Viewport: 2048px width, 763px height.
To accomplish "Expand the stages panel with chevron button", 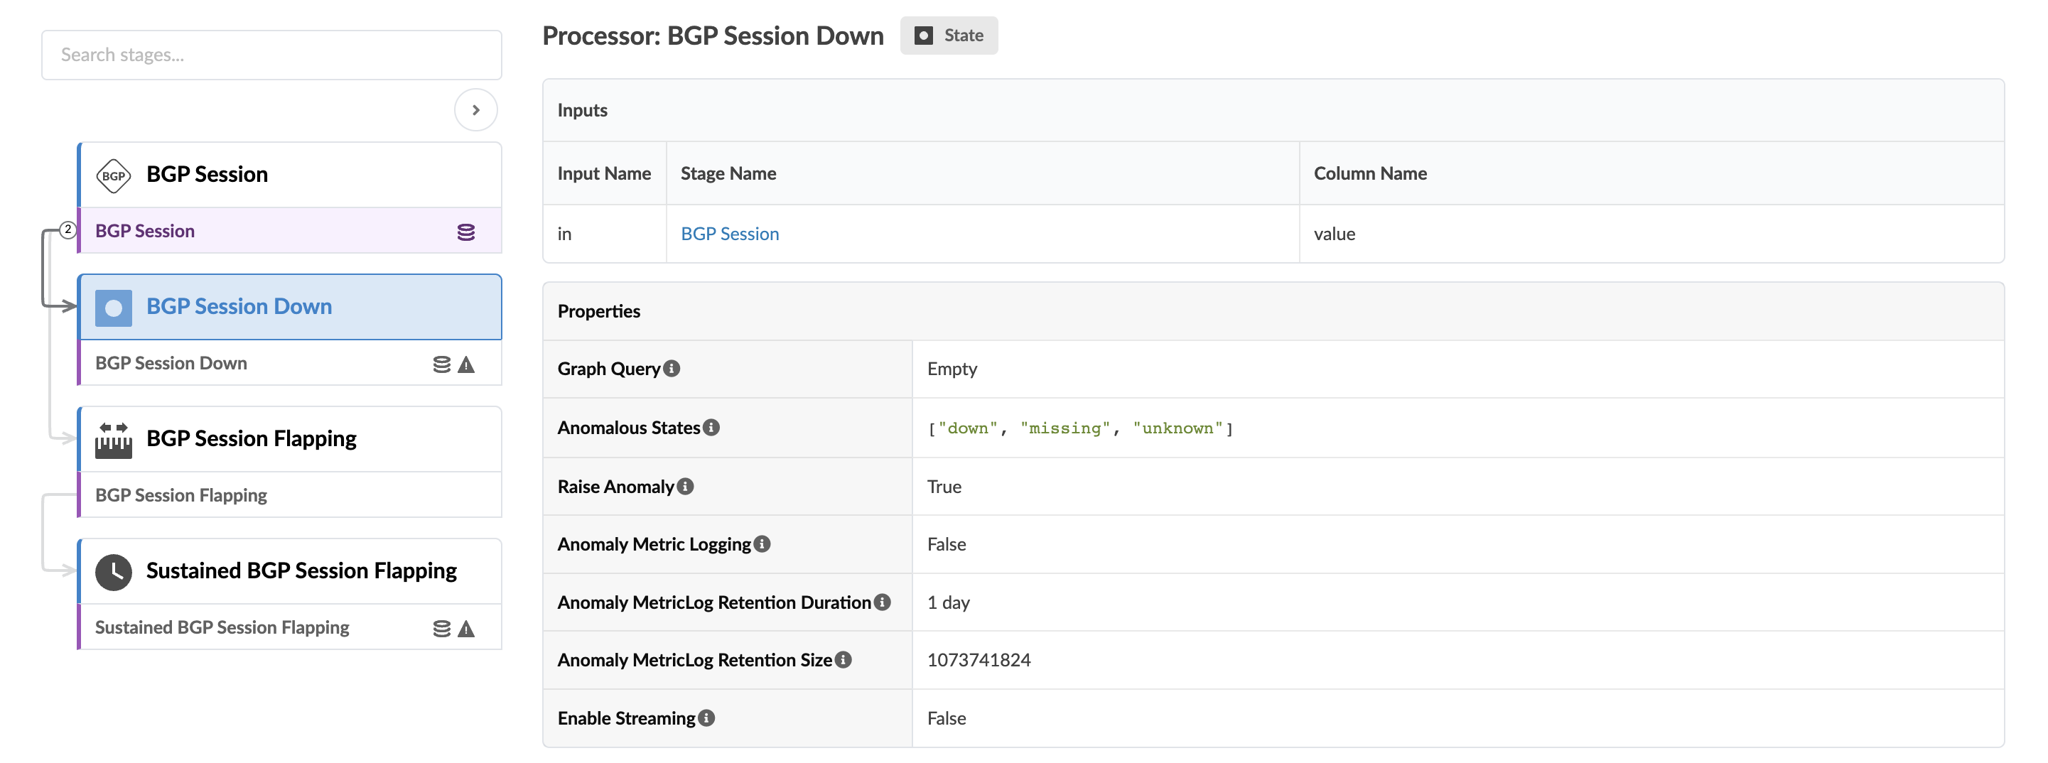I will tap(475, 109).
